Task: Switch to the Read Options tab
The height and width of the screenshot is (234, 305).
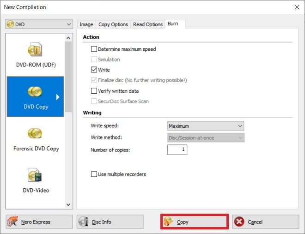Action: click(x=148, y=24)
